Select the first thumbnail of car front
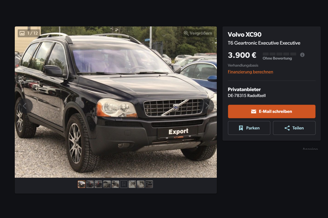This screenshot has height=218, width=328. (x=81, y=184)
